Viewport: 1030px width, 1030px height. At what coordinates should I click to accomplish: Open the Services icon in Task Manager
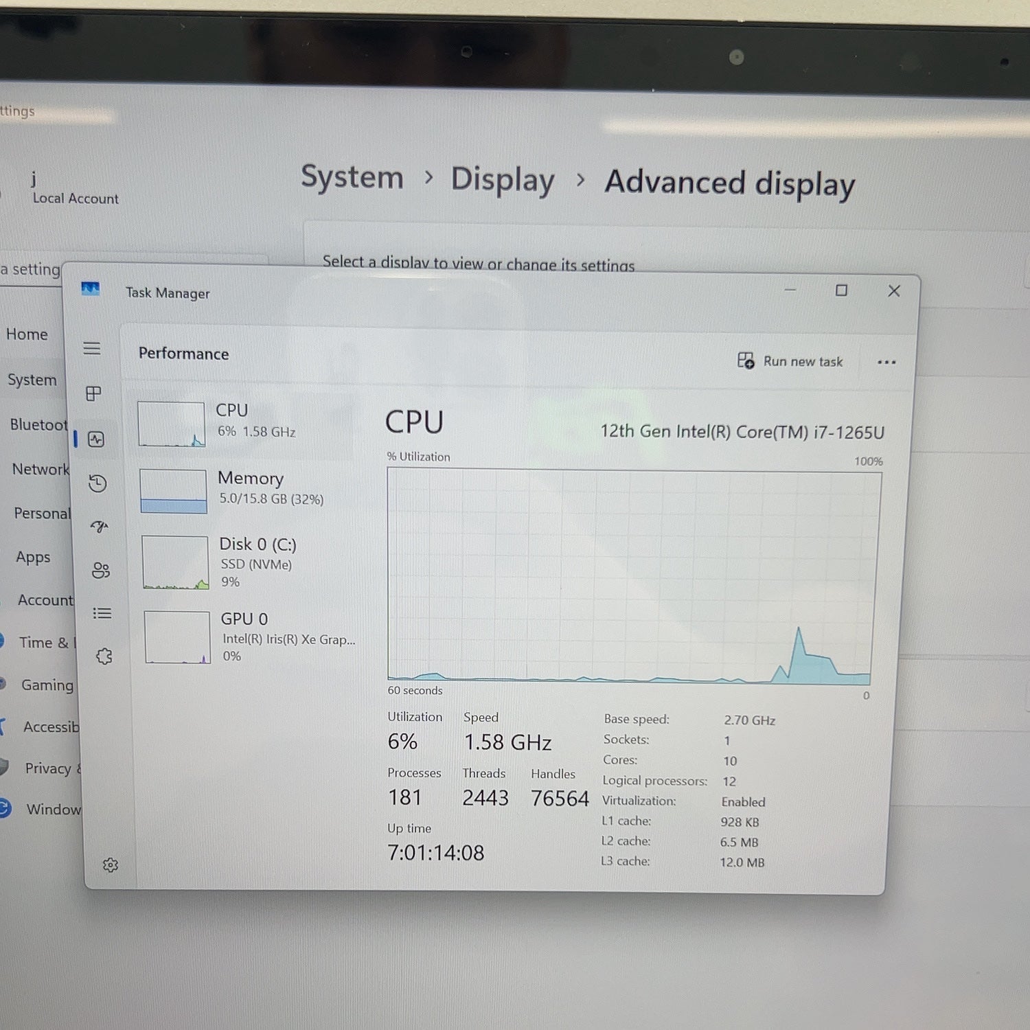104,656
